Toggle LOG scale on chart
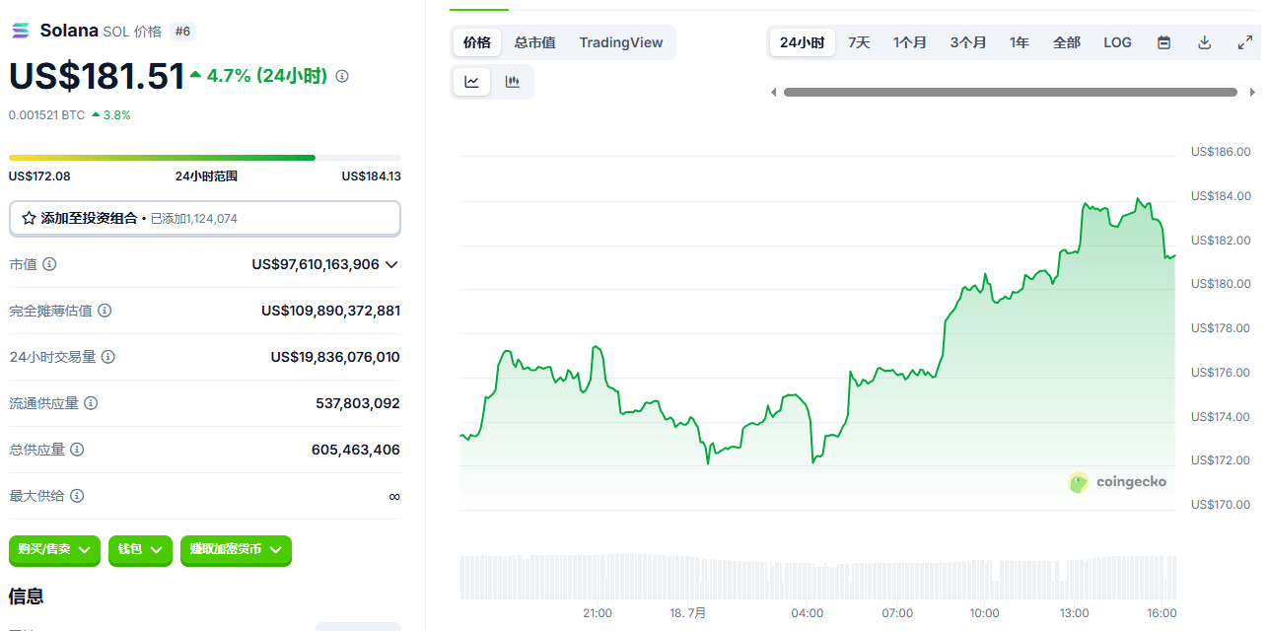The height and width of the screenshot is (631, 1268). pos(1117,42)
